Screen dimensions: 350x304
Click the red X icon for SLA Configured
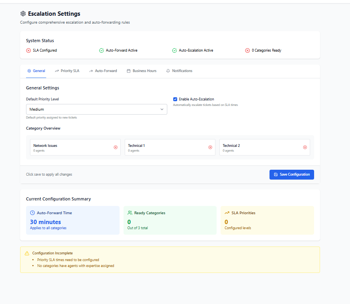pos(28,50)
